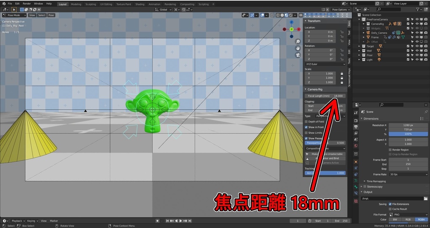This screenshot has width=430, height=228.
Task: Open the World properties tab icon
Action: pyautogui.click(x=356, y=145)
